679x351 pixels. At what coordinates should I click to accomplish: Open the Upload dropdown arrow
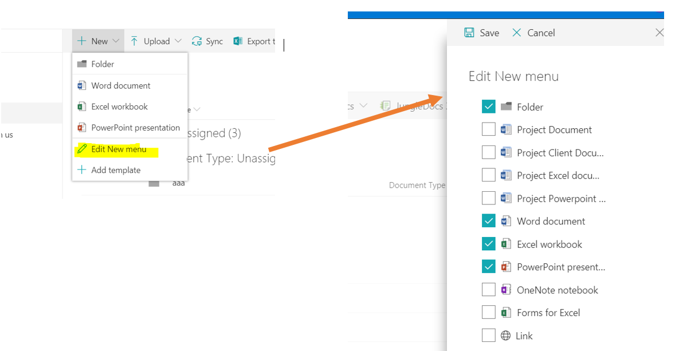[x=178, y=41]
